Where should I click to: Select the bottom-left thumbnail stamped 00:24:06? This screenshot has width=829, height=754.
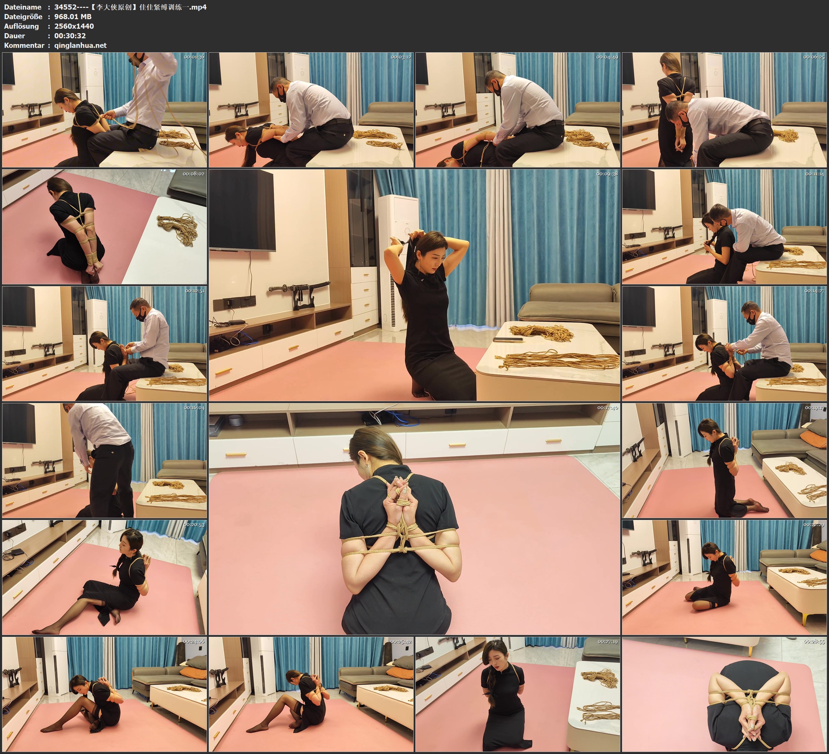point(105,694)
